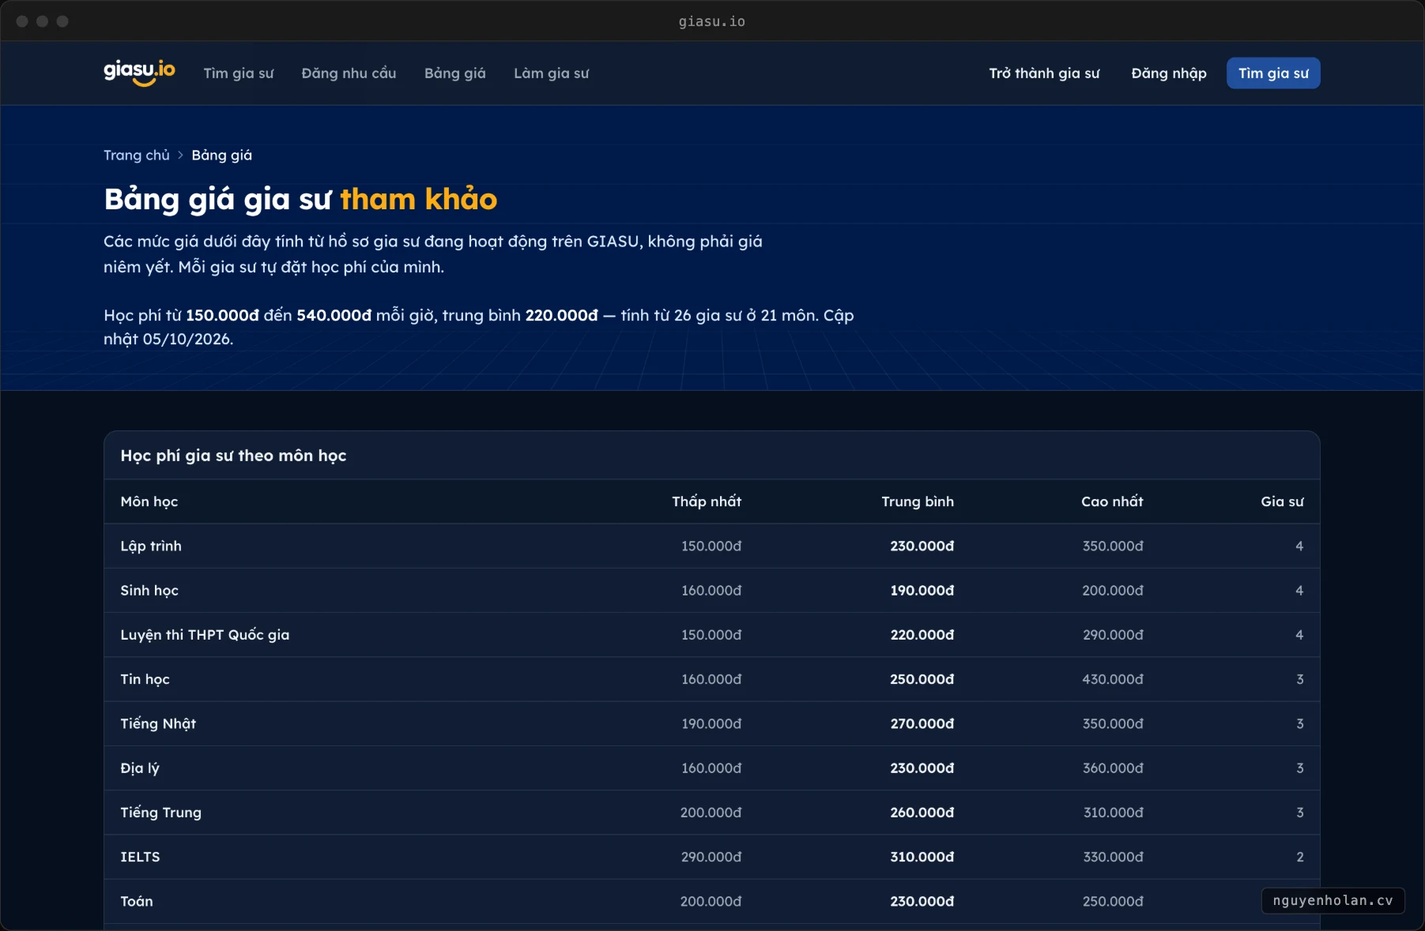Click Bảng giá breadcrumb item

point(222,155)
